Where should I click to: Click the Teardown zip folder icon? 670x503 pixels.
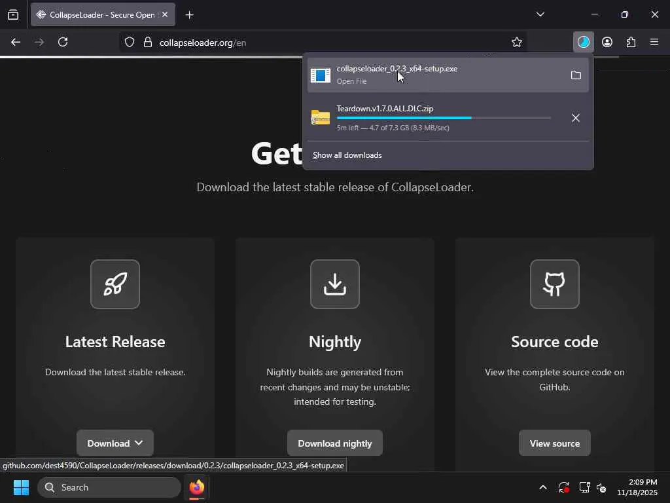321,118
